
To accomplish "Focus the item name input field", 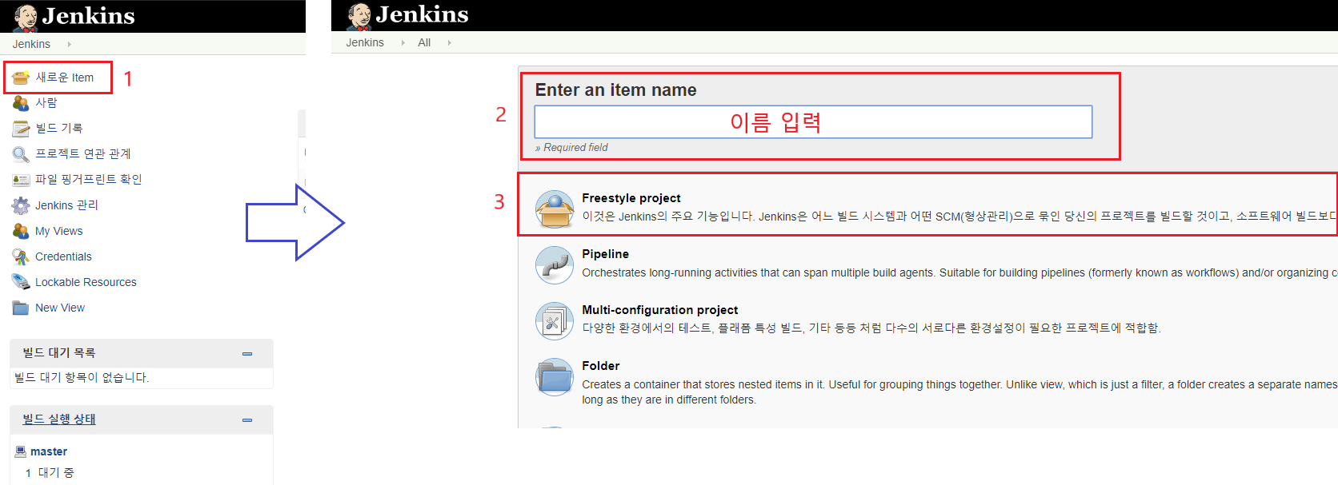I will (813, 121).
